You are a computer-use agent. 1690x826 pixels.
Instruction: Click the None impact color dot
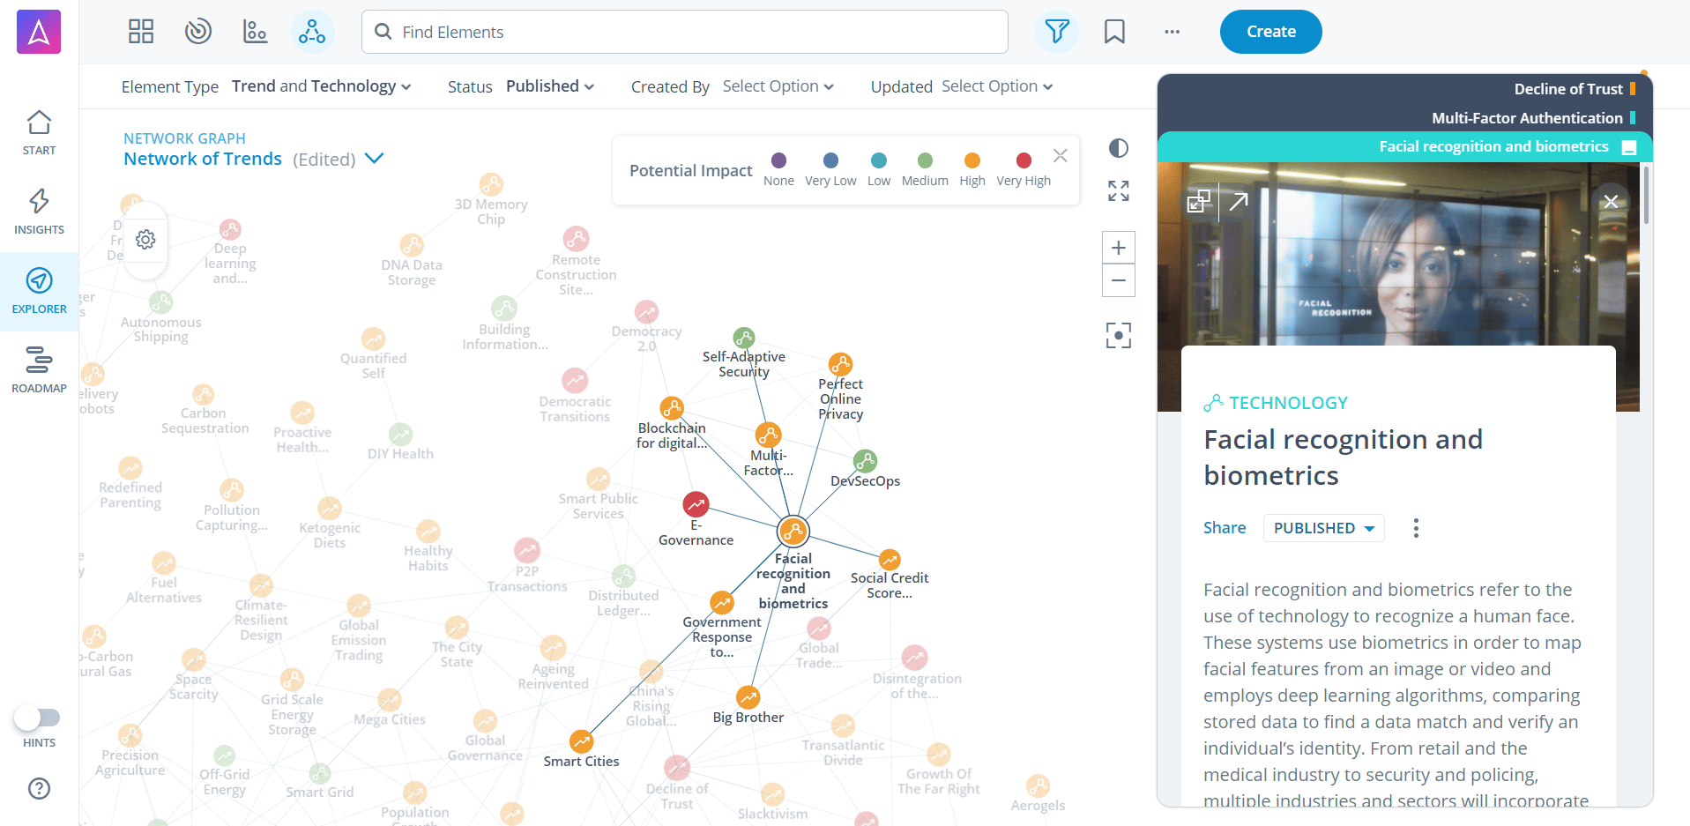click(x=778, y=160)
